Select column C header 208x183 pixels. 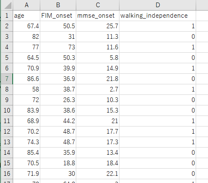98,5
